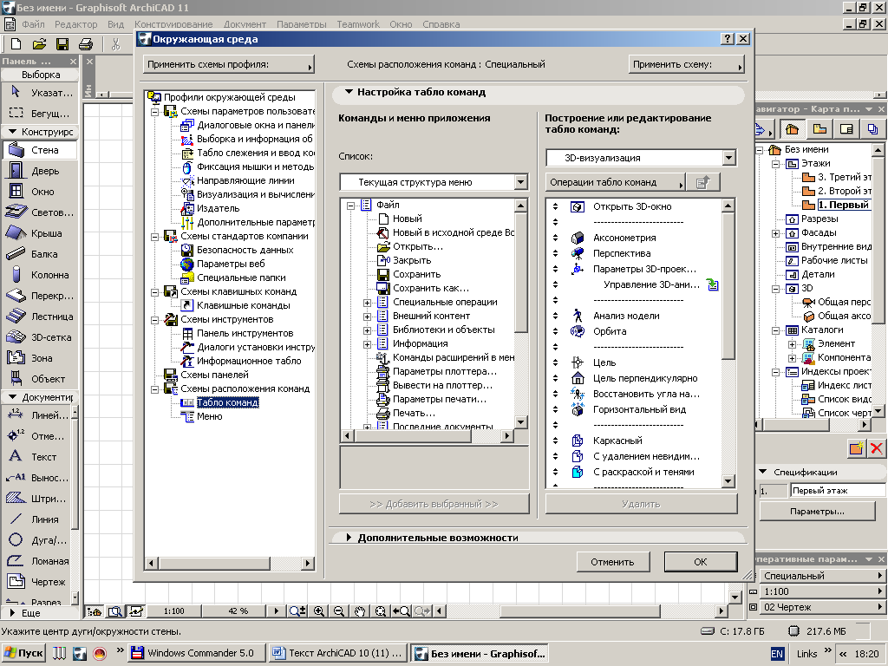Open the Файл menu
The height and width of the screenshot is (666, 888).
[x=33, y=24]
